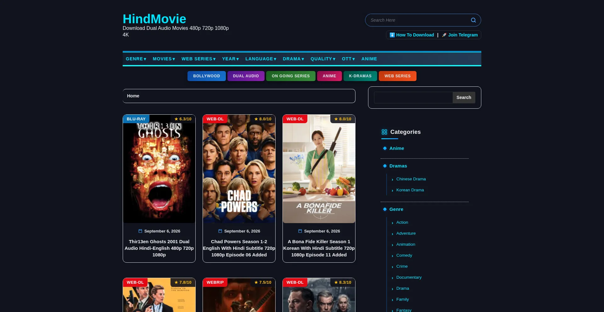Click the calendar icon under Chad Powers

(220, 231)
